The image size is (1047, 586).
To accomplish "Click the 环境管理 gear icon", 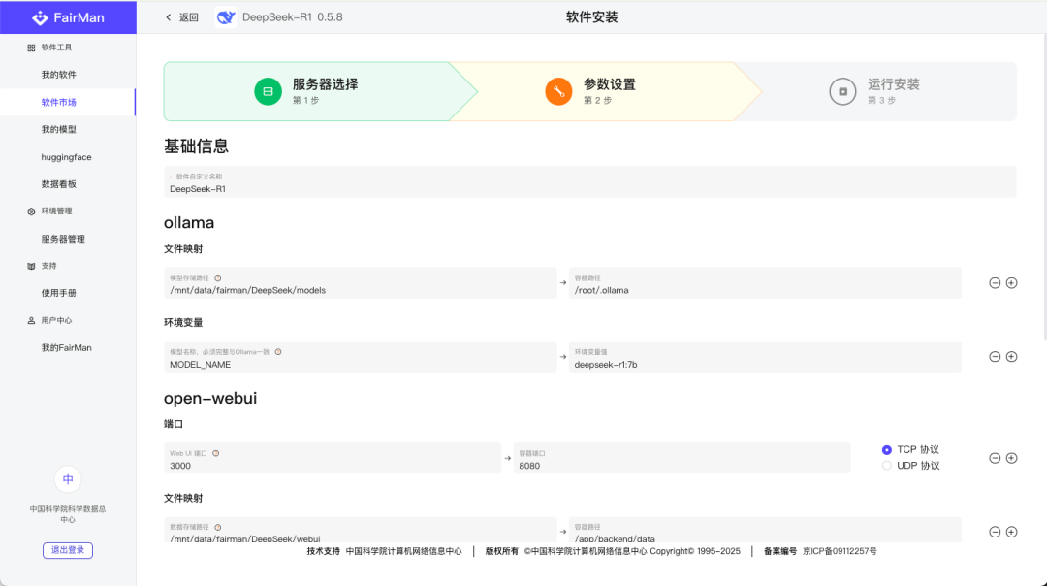I will pyautogui.click(x=31, y=212).
